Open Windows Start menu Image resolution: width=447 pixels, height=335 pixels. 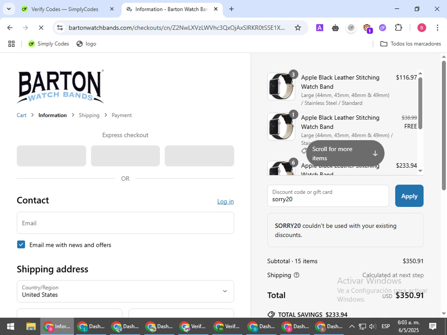[10, 327]
